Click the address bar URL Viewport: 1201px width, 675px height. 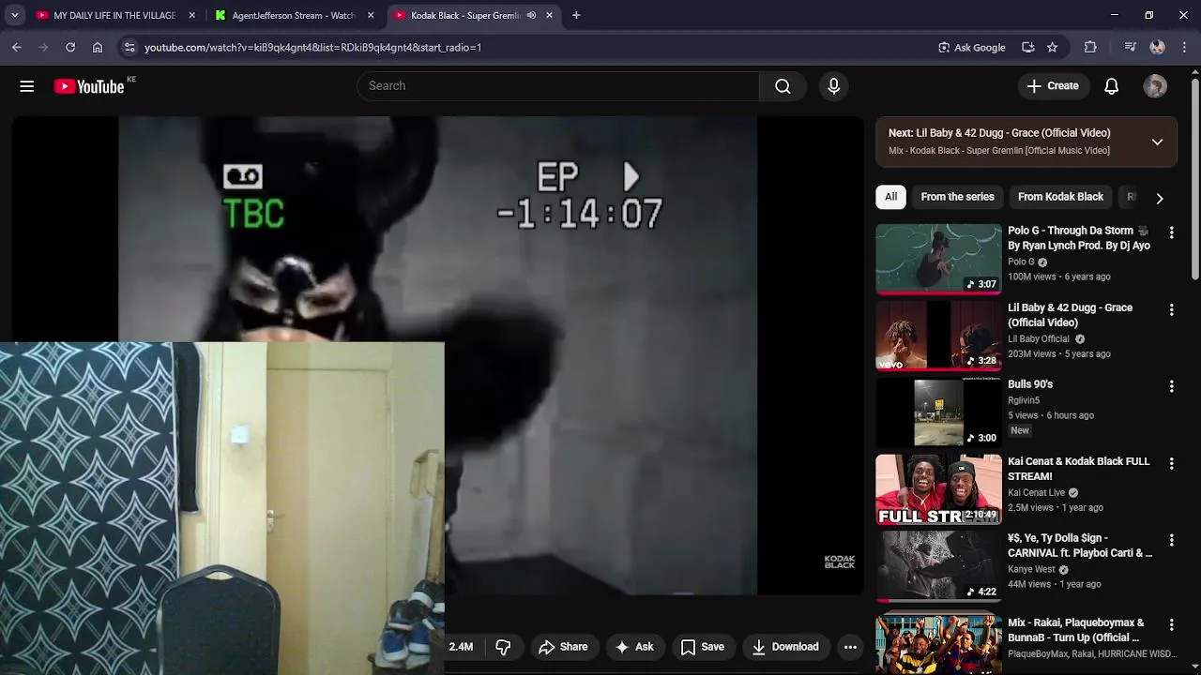[312, 47]
